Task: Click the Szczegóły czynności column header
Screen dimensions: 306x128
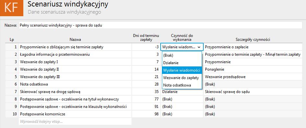Action: pos(253,40)
